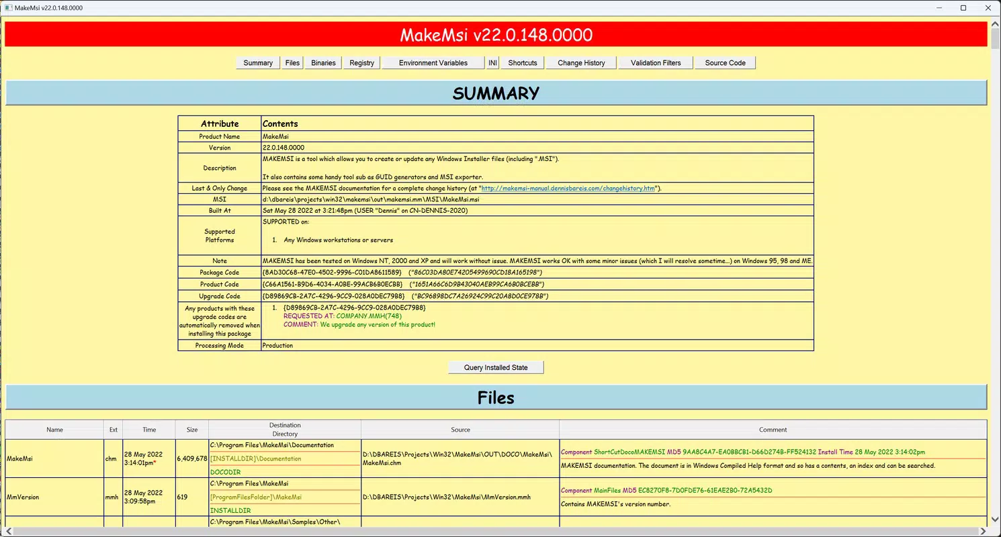Image resolution: width=1001 pixels, height=537 pixels.
Task: Click "Contains MAKEMSI's version number." comment
Action: [615, 504]
